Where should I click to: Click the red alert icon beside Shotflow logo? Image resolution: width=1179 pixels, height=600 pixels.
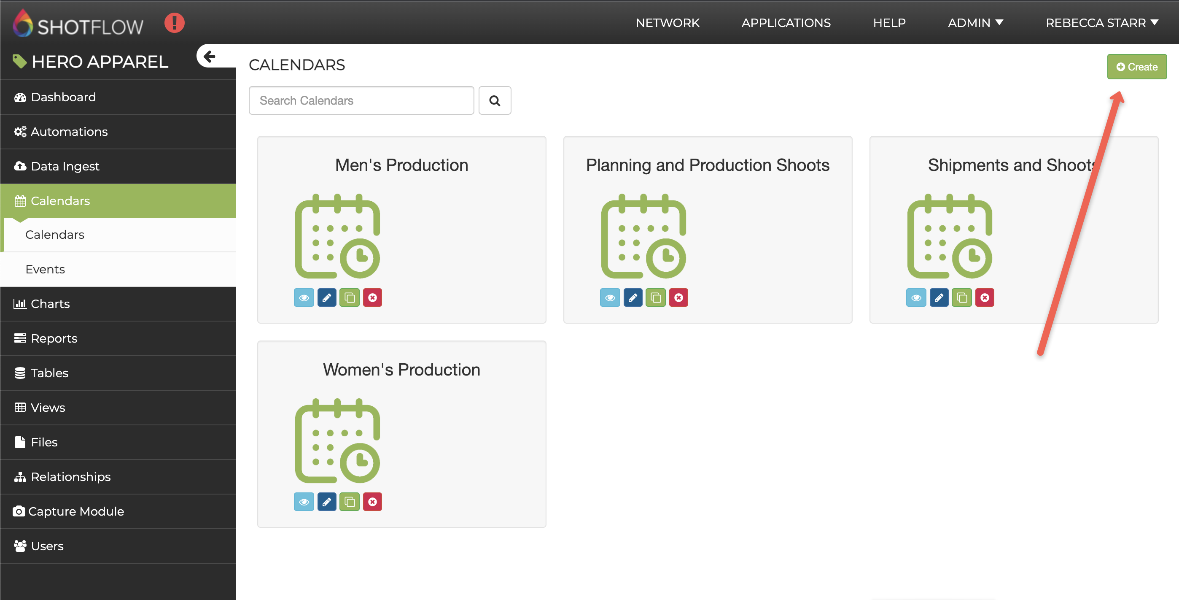[175, 22]
